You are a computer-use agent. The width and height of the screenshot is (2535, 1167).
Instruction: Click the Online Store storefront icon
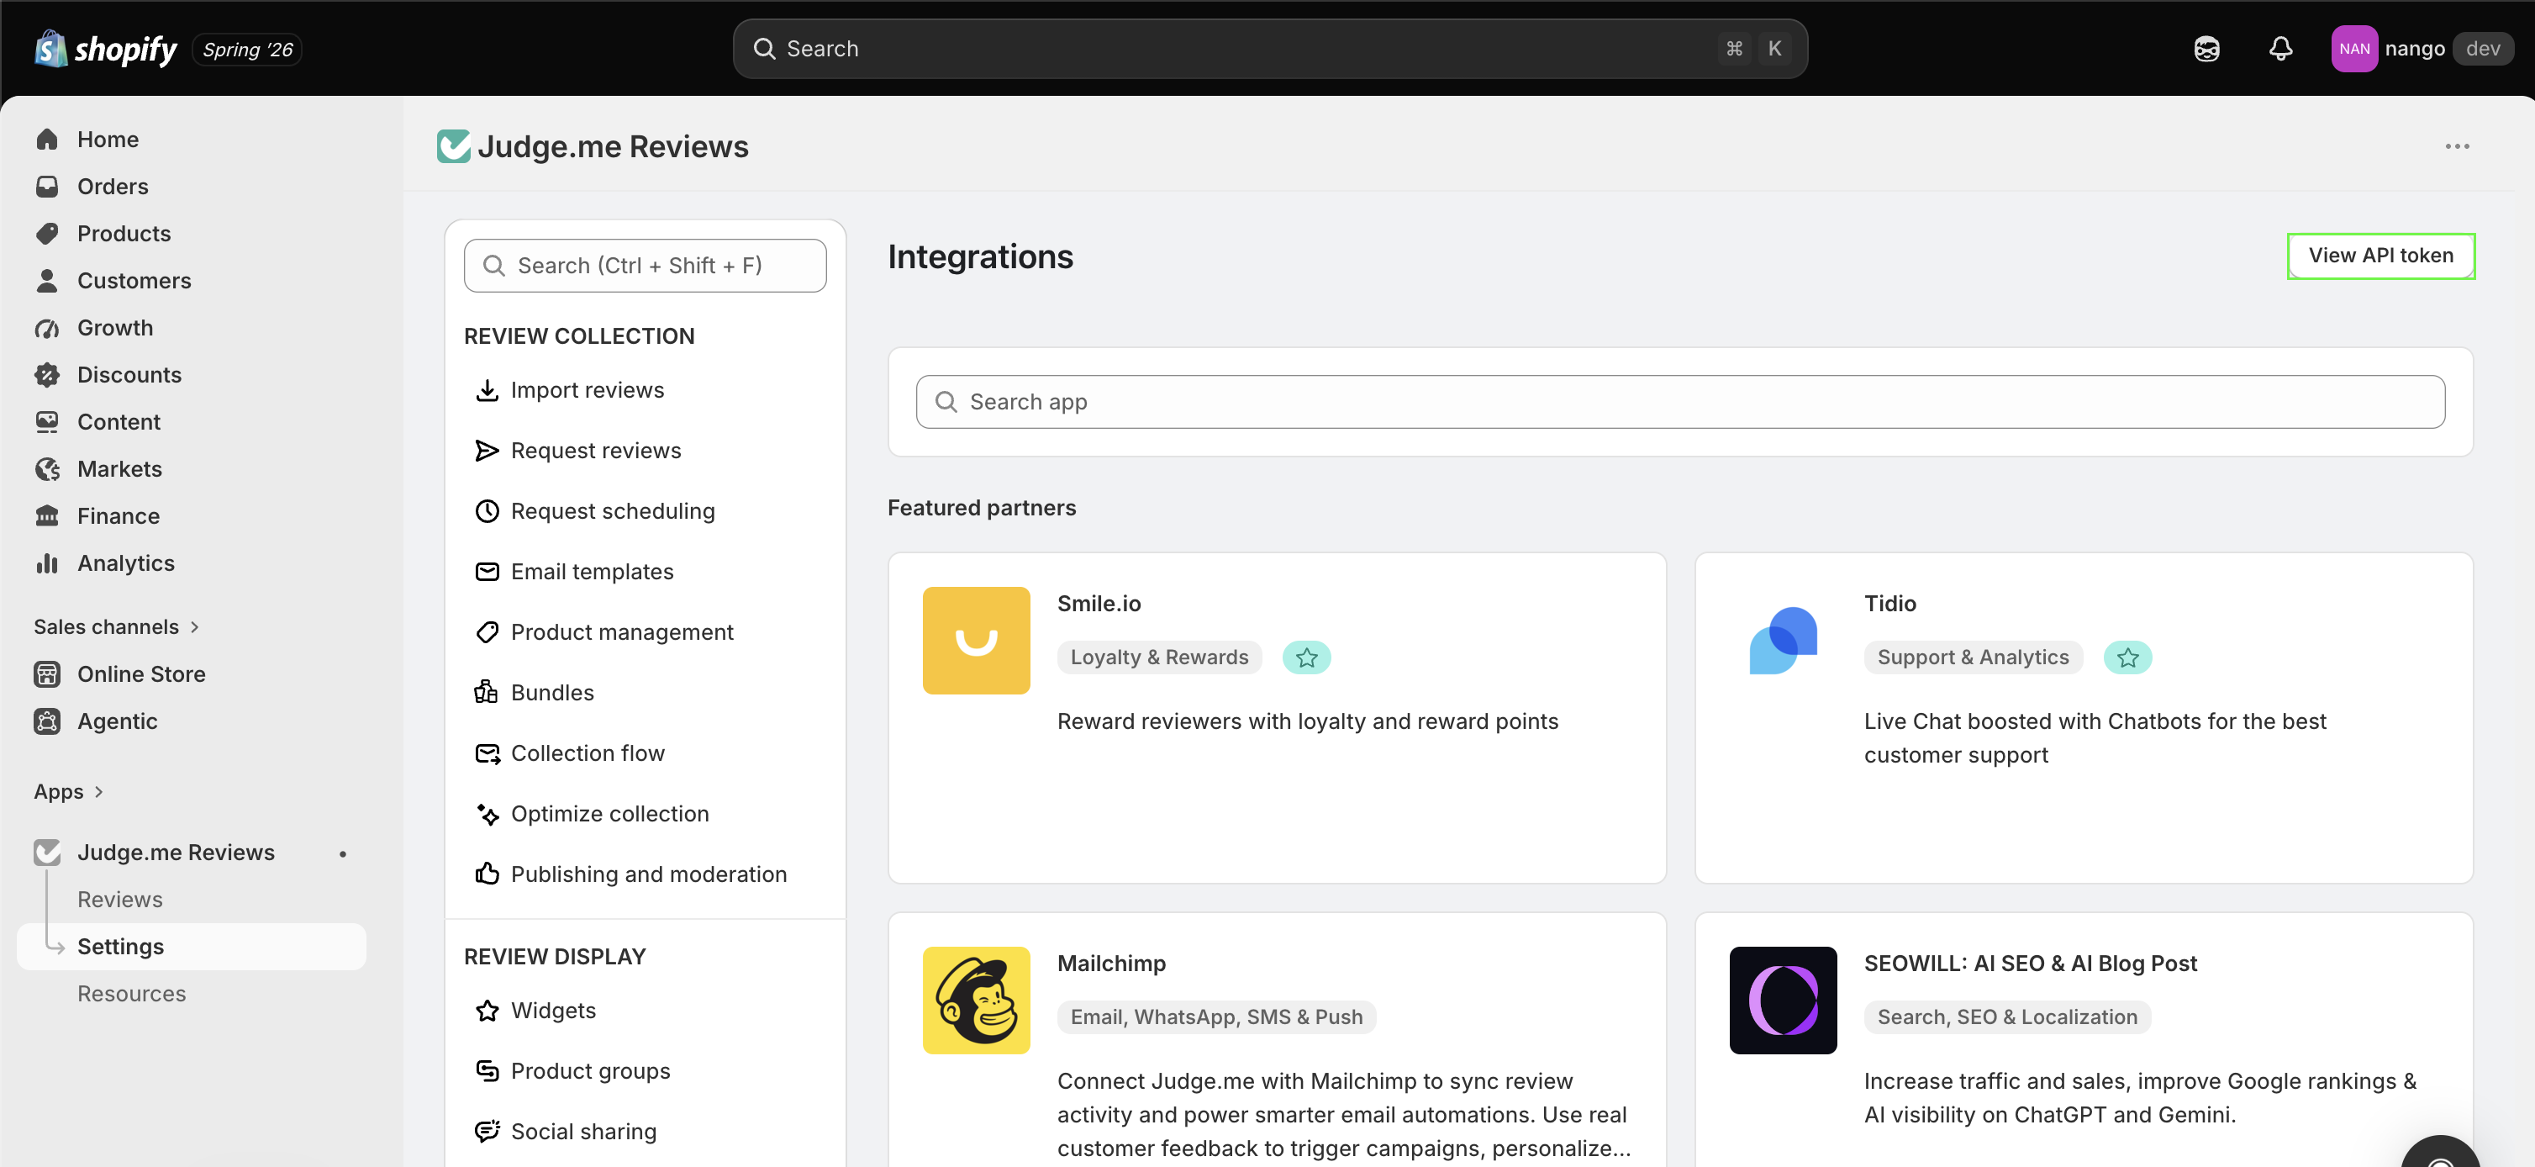point(47,675)
